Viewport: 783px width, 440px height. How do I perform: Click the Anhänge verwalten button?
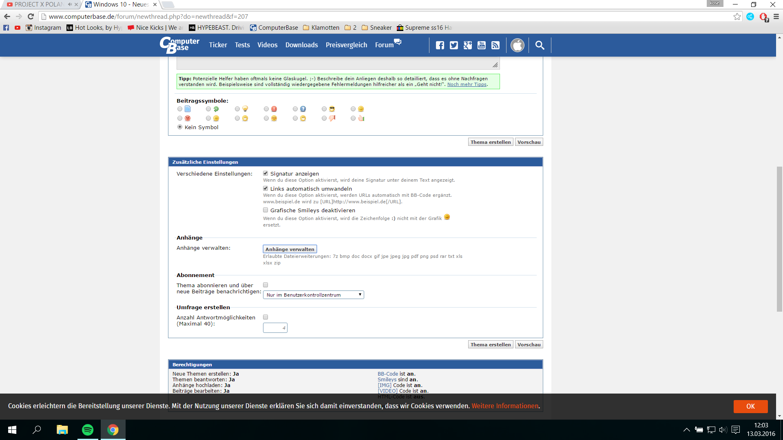tap(290, 249)
